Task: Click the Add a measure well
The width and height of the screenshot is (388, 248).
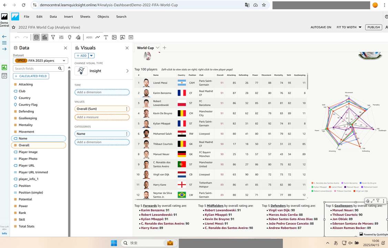Action: pos(102,117)
